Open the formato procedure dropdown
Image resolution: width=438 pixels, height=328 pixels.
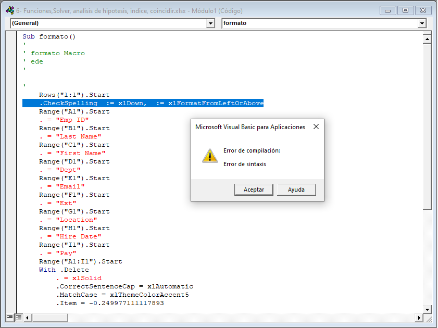[x=421, y=23]
